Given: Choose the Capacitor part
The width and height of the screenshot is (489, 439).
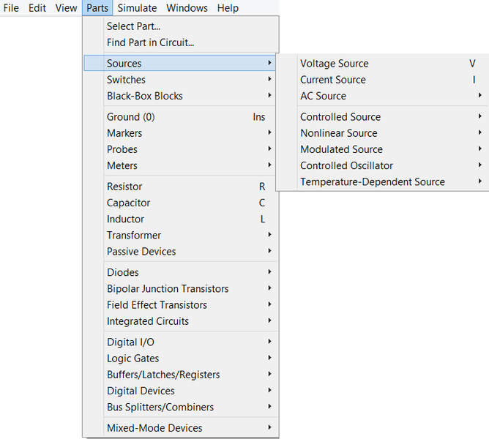Looking at the screenshot, I should [128, 203].
